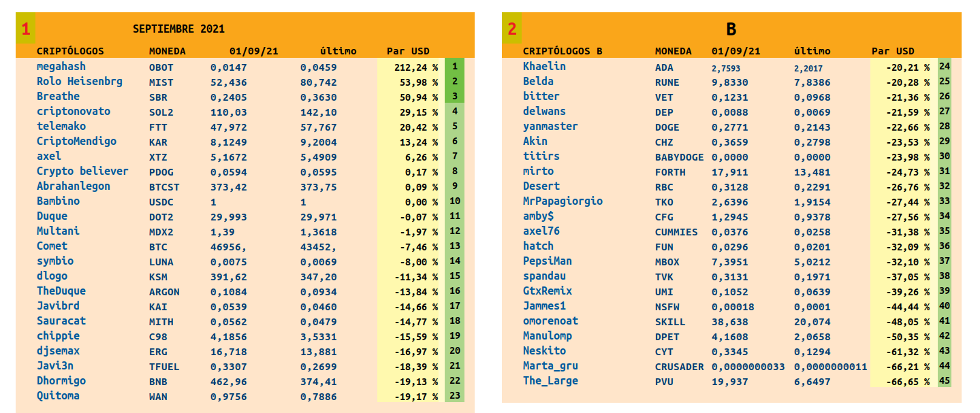Click the red number 1 table badge
This screenshot has height=413, width=980.
click(26, 29)
